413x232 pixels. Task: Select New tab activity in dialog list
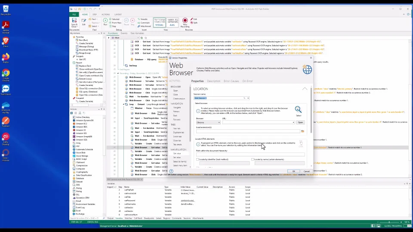(177, 128)
